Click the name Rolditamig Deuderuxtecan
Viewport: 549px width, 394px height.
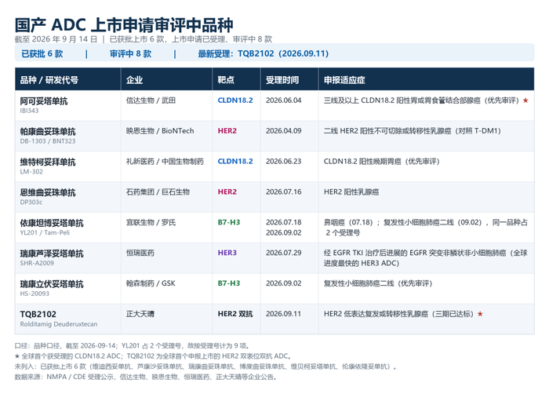[x=59, y=324]
